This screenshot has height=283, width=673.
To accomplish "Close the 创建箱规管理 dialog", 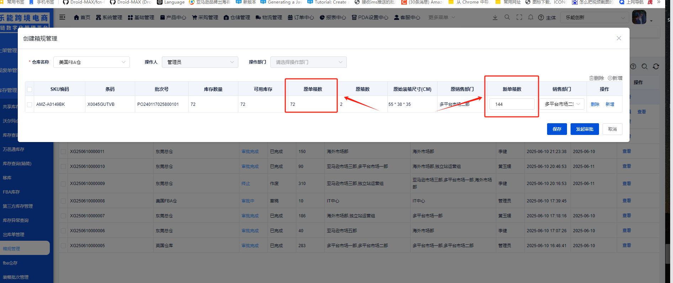I will point(619,38).
